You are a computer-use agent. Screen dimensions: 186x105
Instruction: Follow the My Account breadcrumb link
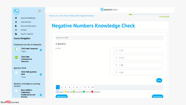[53, 16]
